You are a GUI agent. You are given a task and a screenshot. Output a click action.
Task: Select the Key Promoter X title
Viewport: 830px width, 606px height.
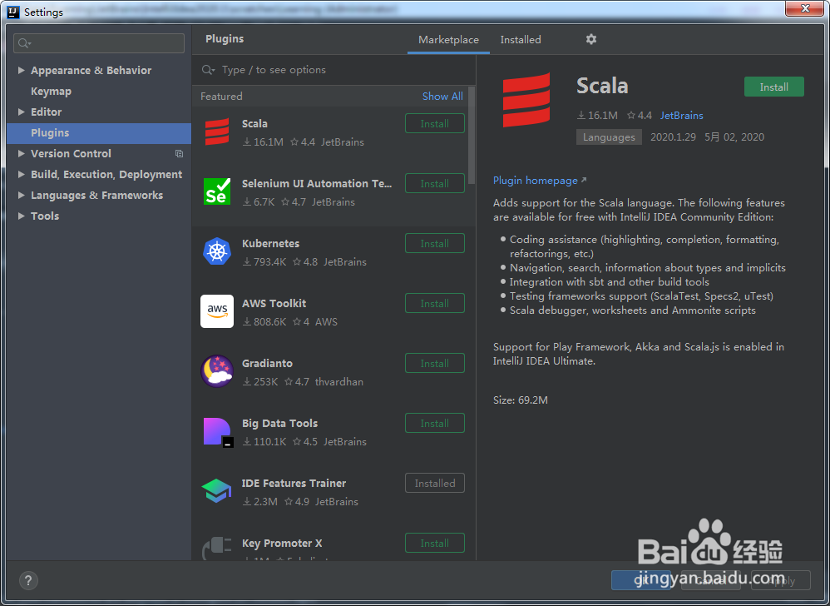pyautogui.click(x=282, y=543)
